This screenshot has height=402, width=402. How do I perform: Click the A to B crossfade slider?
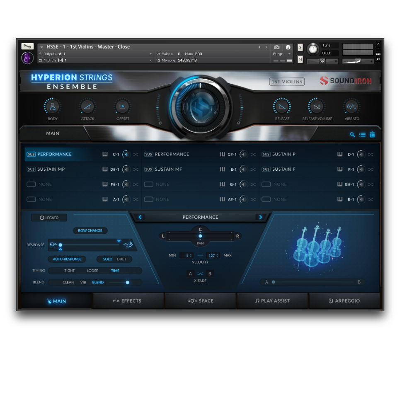pyautogui.click(x=312, y=282)
